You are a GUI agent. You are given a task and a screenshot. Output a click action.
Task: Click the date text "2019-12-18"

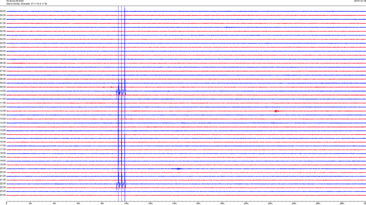360,1
